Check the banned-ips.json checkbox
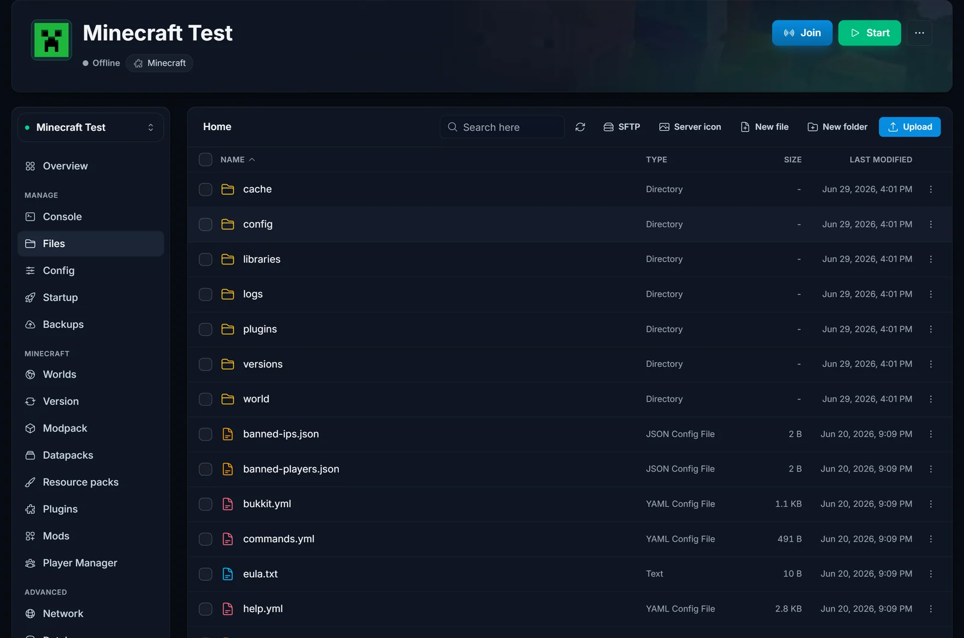This screenshot has width=964, height=638. tap(205, 434)
